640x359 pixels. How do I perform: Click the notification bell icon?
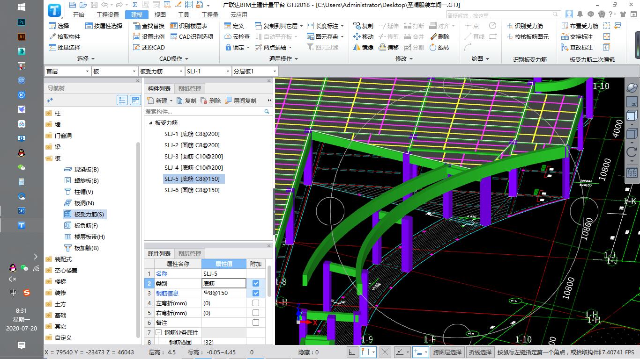point(580,14)
